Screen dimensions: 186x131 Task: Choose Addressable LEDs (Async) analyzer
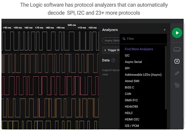[x=143, y=75]
